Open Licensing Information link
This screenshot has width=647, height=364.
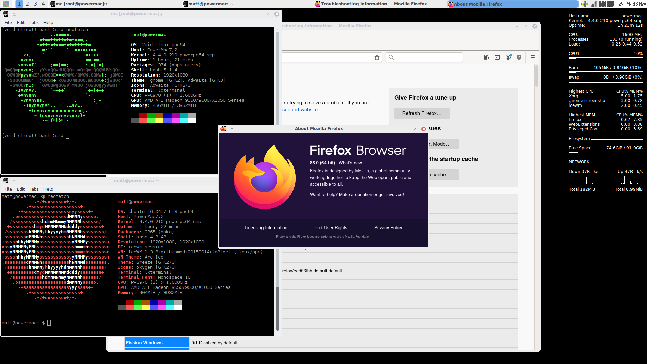[x=266, y=228]
